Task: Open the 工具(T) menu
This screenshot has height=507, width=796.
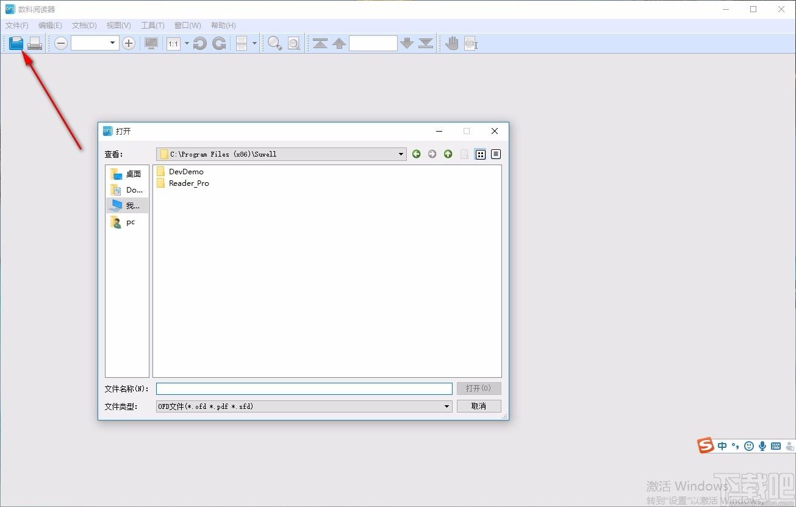Action: click(152, 26)
